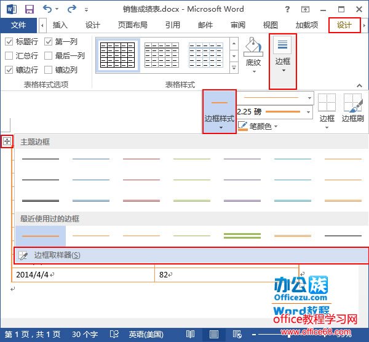The width and height of the screenshot is (369, 342).
Task: Select highlighted orange recently used border
Action: [41, 236]
